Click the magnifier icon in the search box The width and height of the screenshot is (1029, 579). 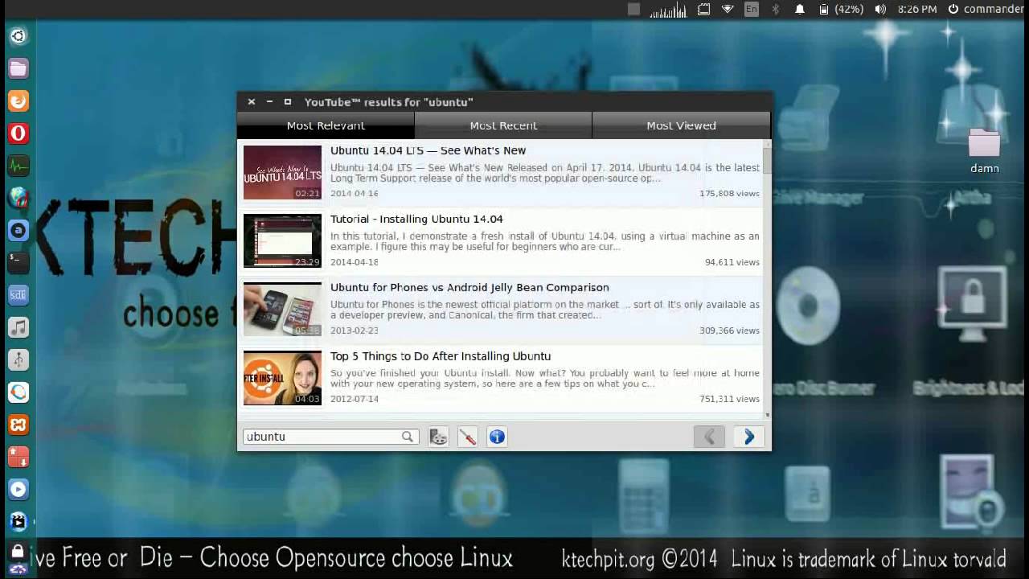coord(408,437)
